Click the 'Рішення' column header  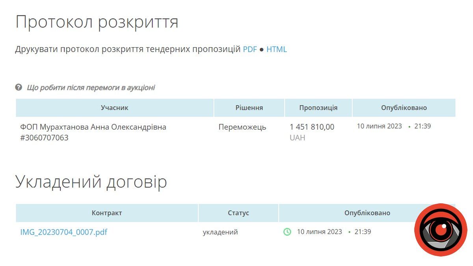coord(249,108)
